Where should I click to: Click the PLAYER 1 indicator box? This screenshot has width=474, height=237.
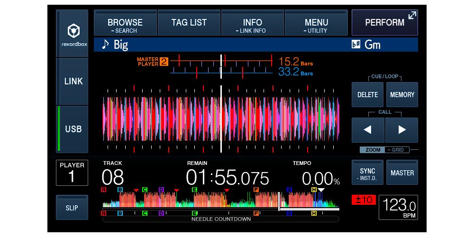[x=72, y=173]
